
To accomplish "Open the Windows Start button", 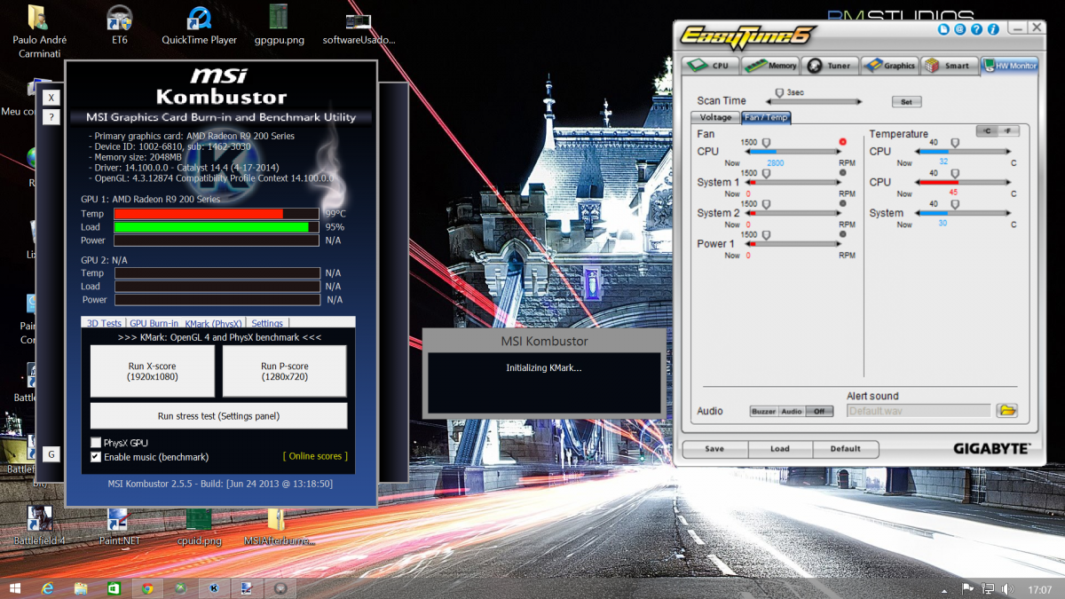I will click(x=15, y=587).
